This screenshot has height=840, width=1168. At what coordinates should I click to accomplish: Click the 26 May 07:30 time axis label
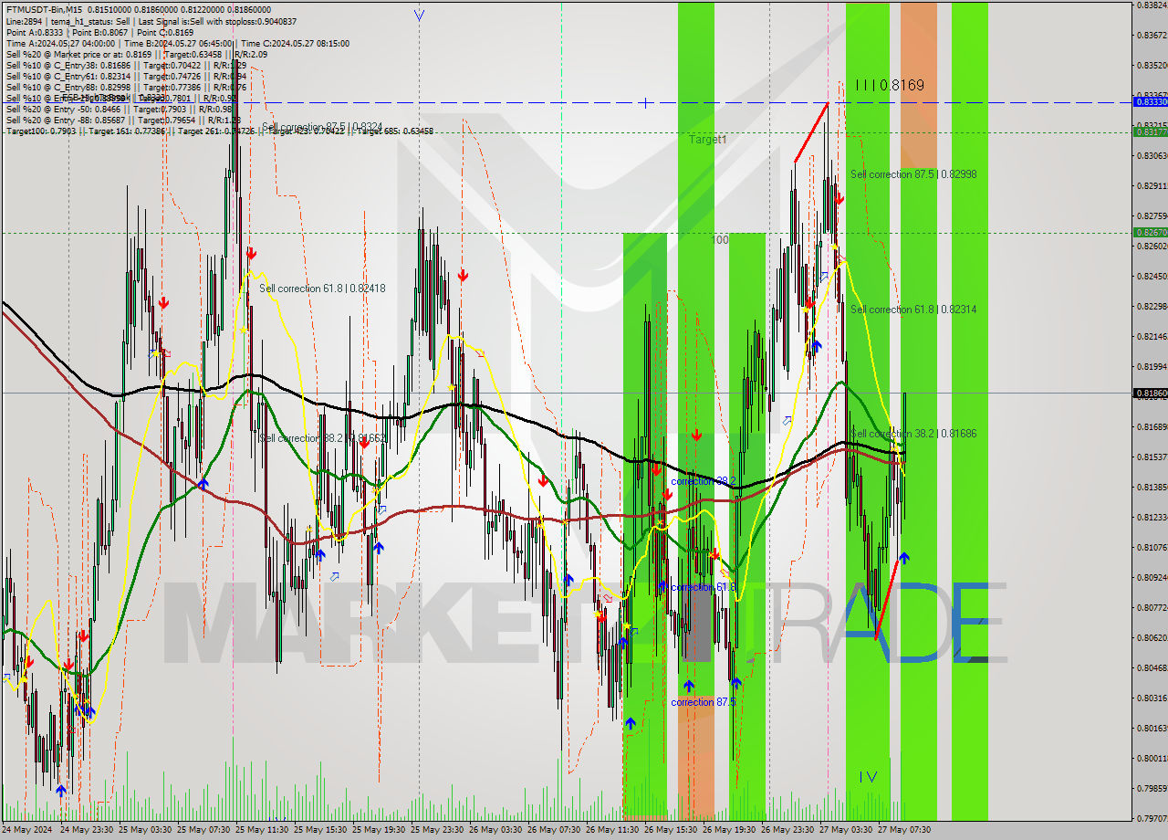[555, 830]
